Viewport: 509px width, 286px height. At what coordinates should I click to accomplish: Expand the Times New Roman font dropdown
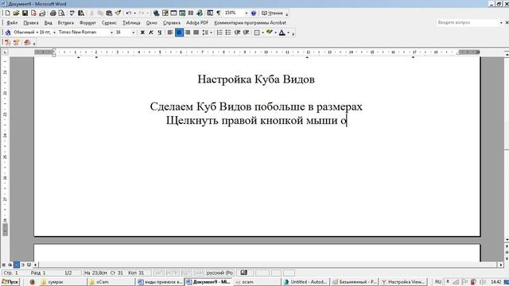coord(111,33)
